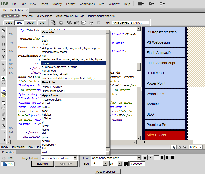This screenshot has width=205, height=174.
Task: Open the Multiscreen preview icon
Action: point(54,23)
